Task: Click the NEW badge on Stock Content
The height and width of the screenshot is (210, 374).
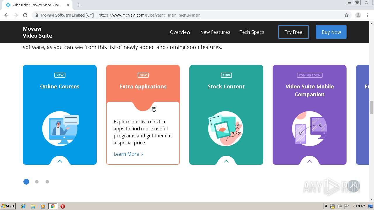Action: (226, 75)
